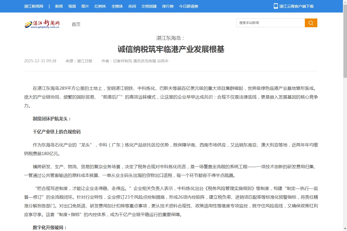Image resolution: width=347 pixels, height=231 pixels.
Task: Open the 文明创建 page
Action: (x=149, y=6)
